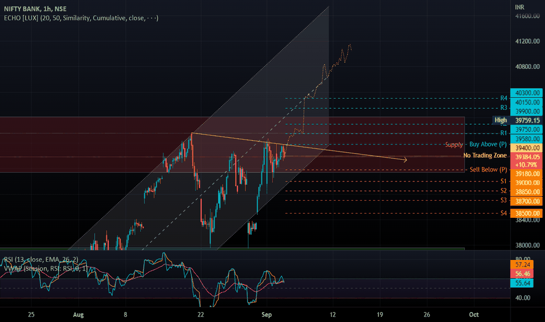Viewport: 545px width, 322px height.
Task: Click the 40150.00 cyan price tag
Action: tap(526, 102)
